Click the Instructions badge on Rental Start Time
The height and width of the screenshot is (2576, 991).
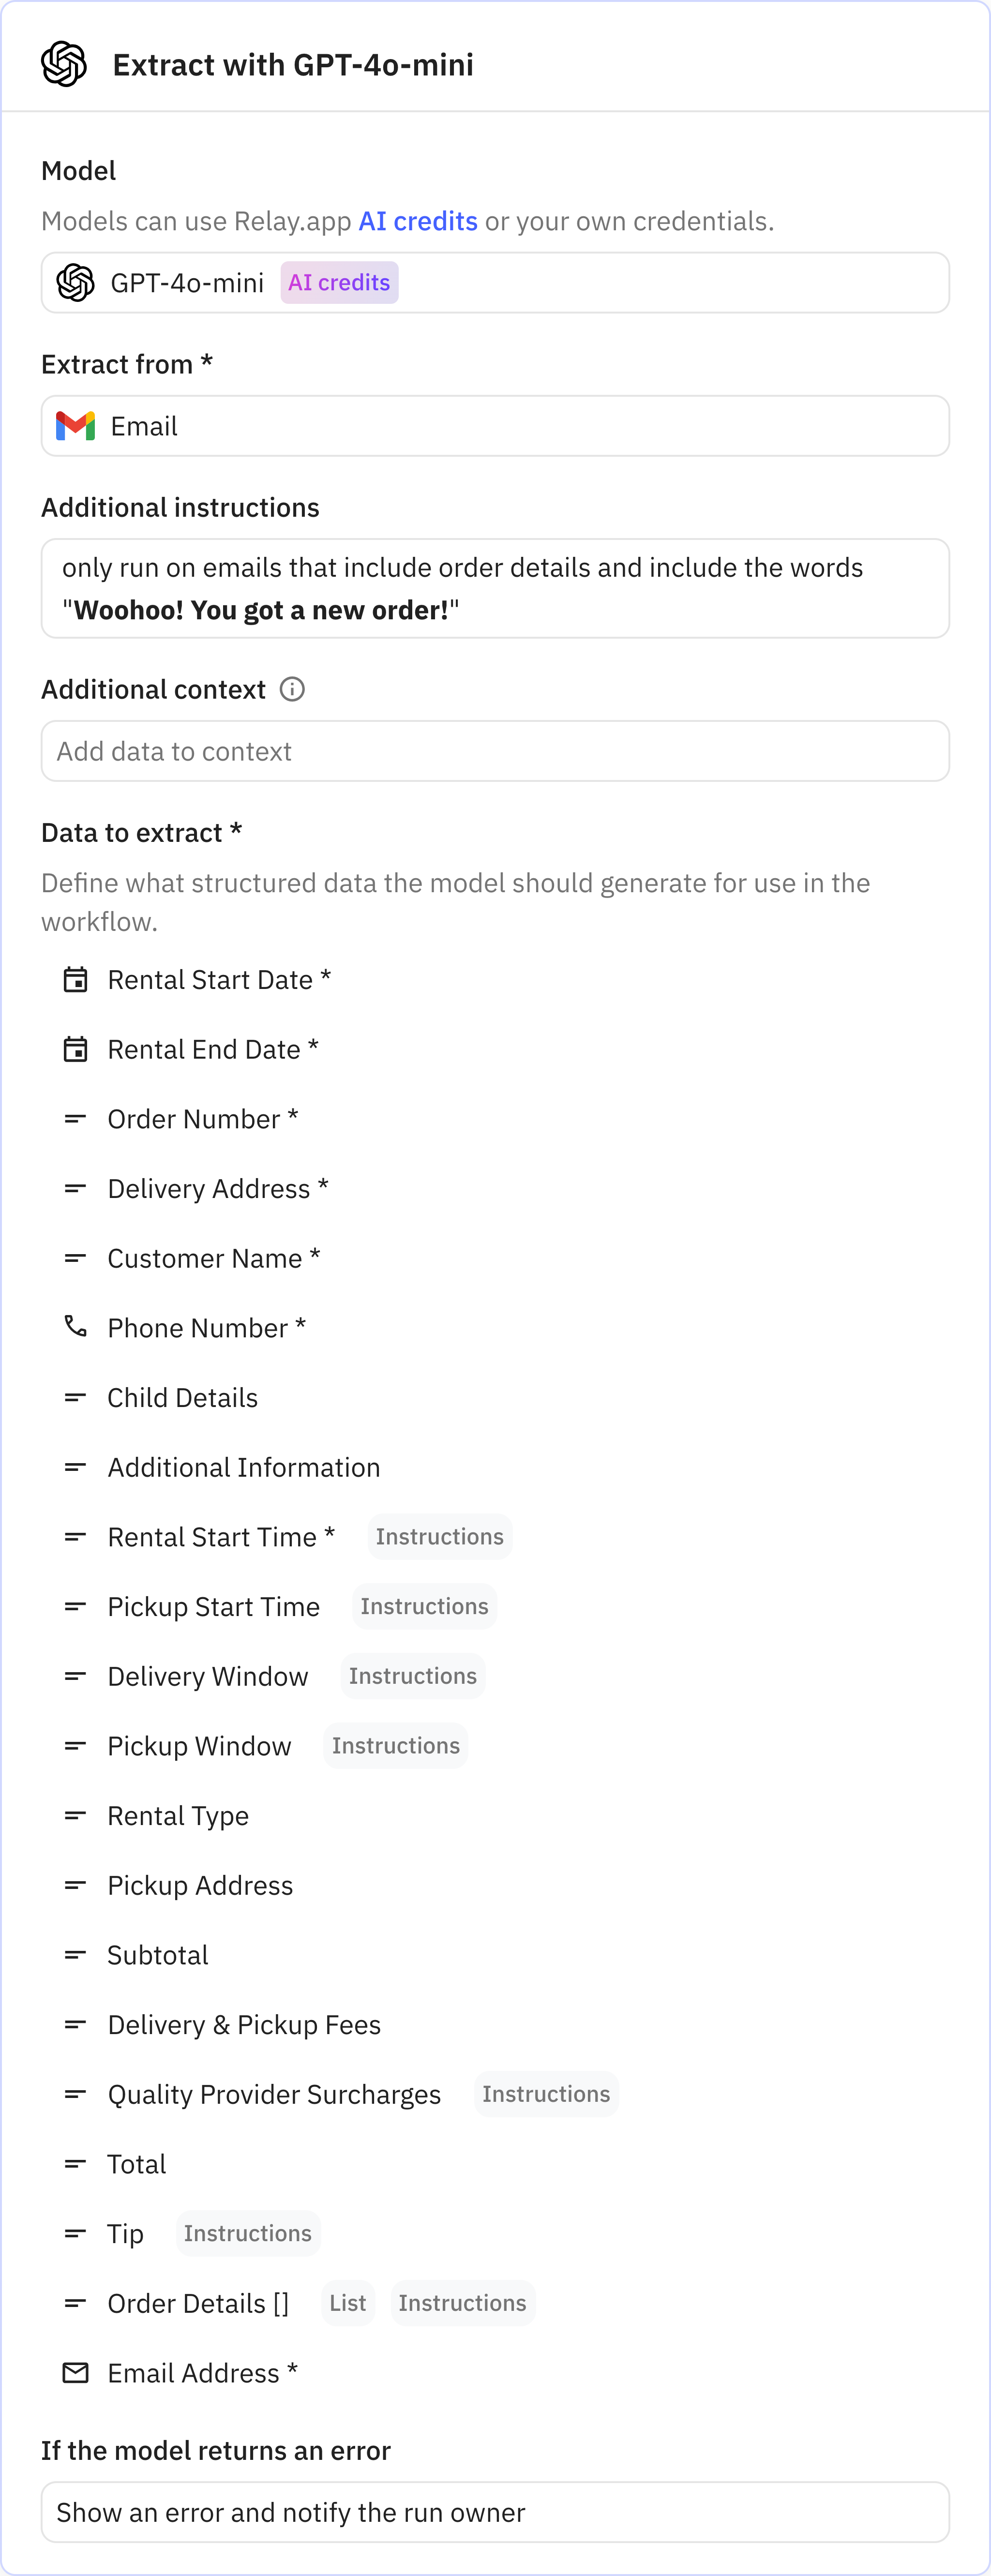[x=439, y=1537]
